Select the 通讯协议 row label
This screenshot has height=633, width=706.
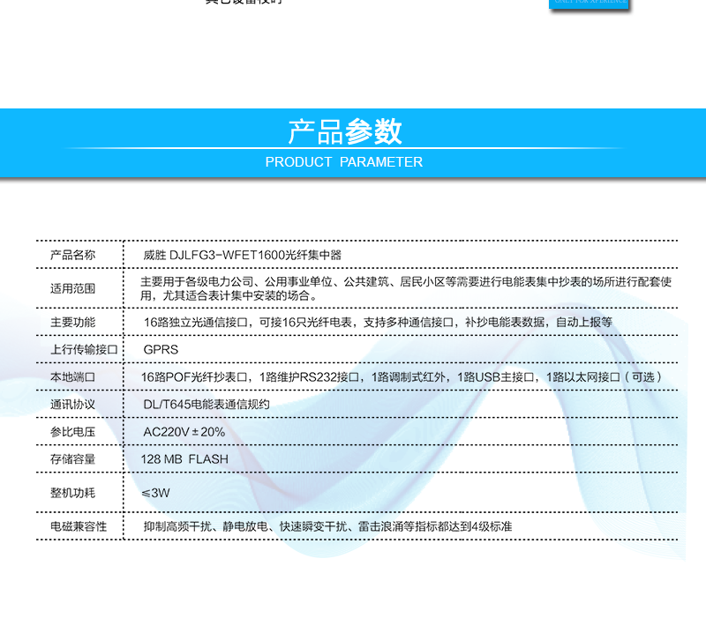(73, 405)
